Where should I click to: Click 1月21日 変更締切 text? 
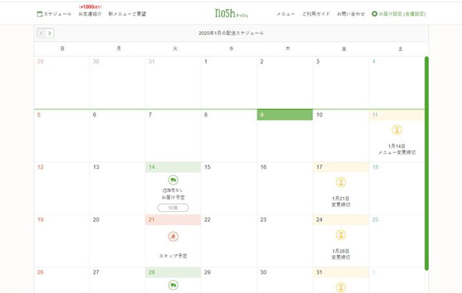341,201
